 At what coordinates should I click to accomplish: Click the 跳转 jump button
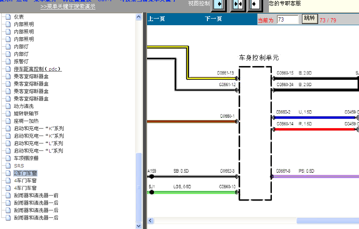309,19
